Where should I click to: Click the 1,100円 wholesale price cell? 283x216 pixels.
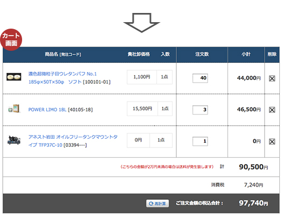click(142, 77)
